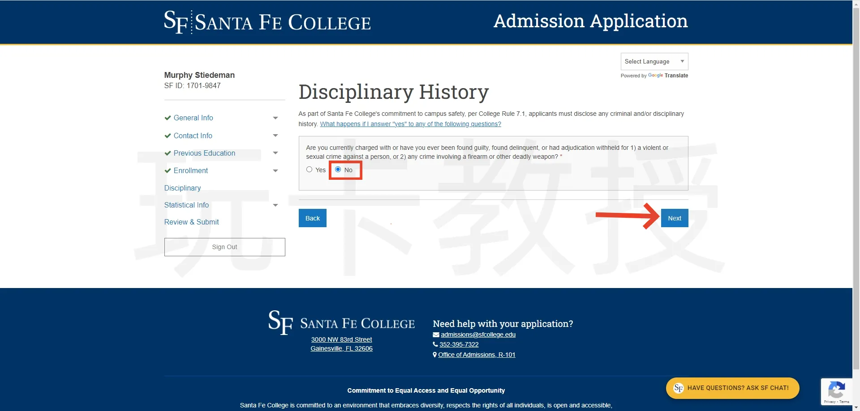The width and height of the screenshot is (860, 411).
Task: Click the map pin icon by Office of Admissions
Action: point(435,355)
